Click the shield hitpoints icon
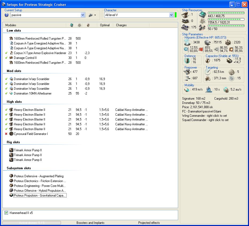 pos(187,42)
